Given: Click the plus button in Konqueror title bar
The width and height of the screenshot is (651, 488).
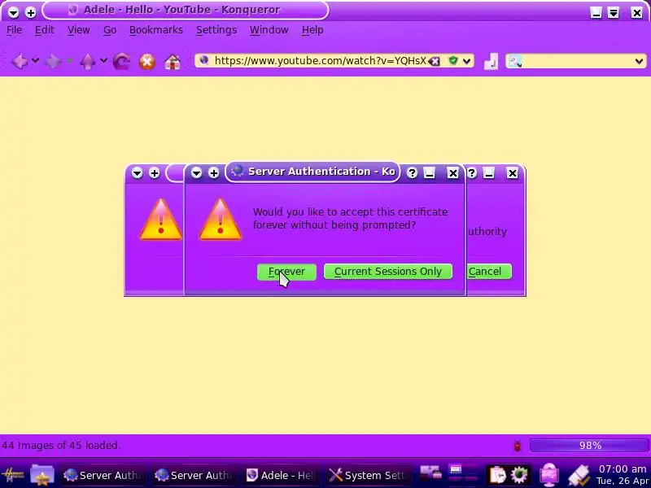Looking at the screenshot, I should point(30,13).
